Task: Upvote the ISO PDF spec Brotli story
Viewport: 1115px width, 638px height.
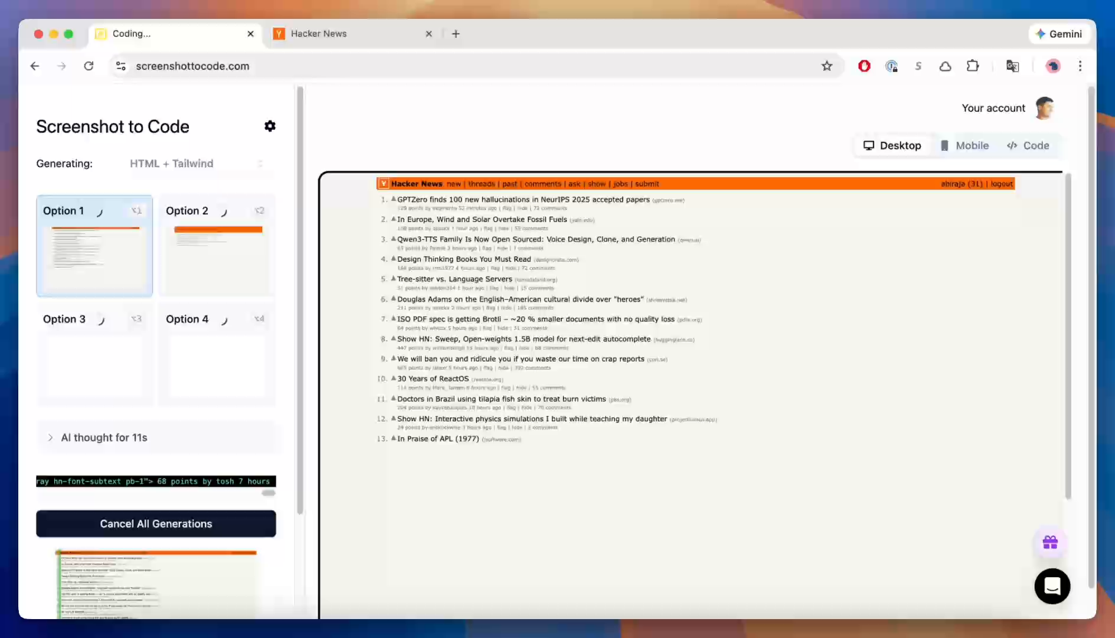Action: tap(393, 318)
